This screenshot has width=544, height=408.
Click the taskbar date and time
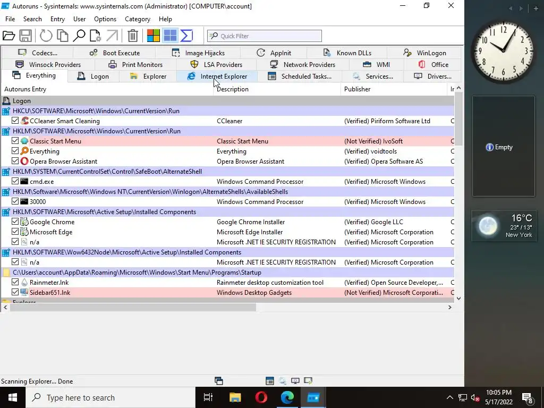click(x=499, y=397)
